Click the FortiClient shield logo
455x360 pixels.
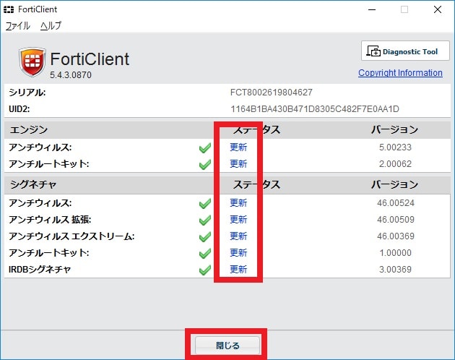(32, 62)
